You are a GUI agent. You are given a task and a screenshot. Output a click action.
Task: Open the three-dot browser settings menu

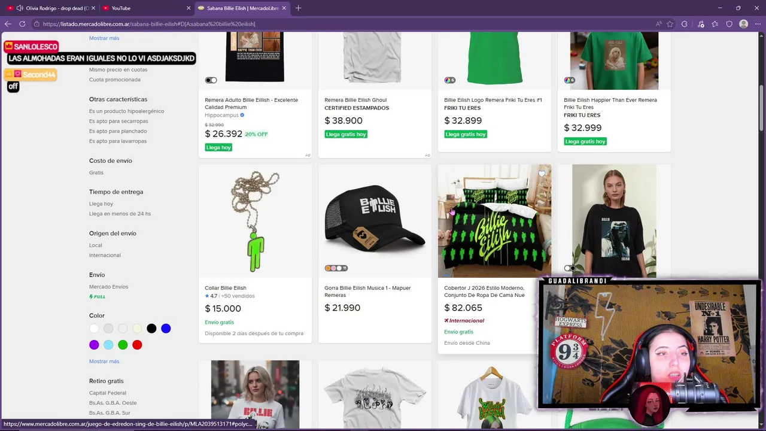coord(758,24)
